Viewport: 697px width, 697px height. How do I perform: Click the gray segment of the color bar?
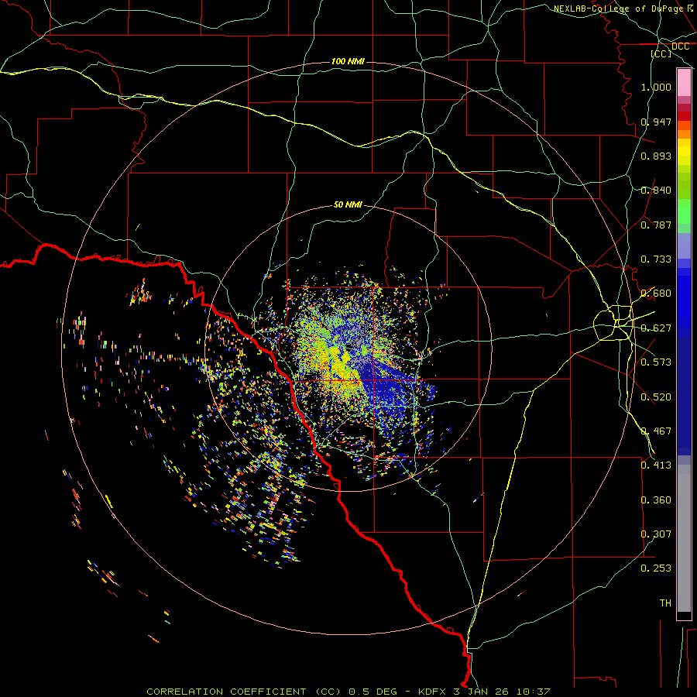pyautogui.click(x=684, y=538)
